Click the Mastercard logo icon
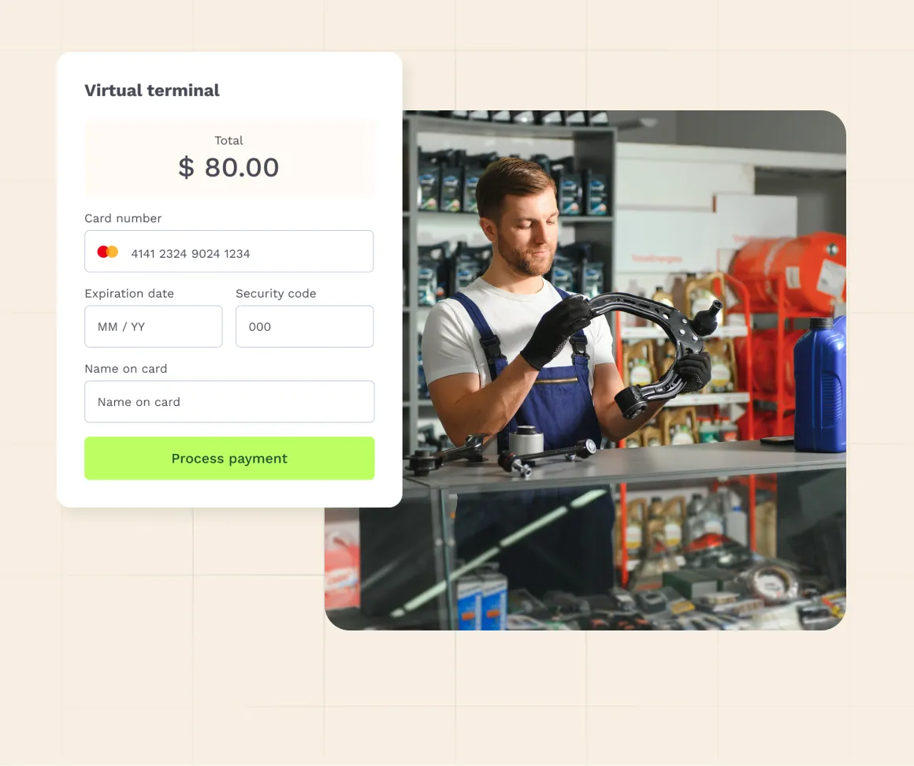This screenshot has width=914, height=766. [108, 252]
